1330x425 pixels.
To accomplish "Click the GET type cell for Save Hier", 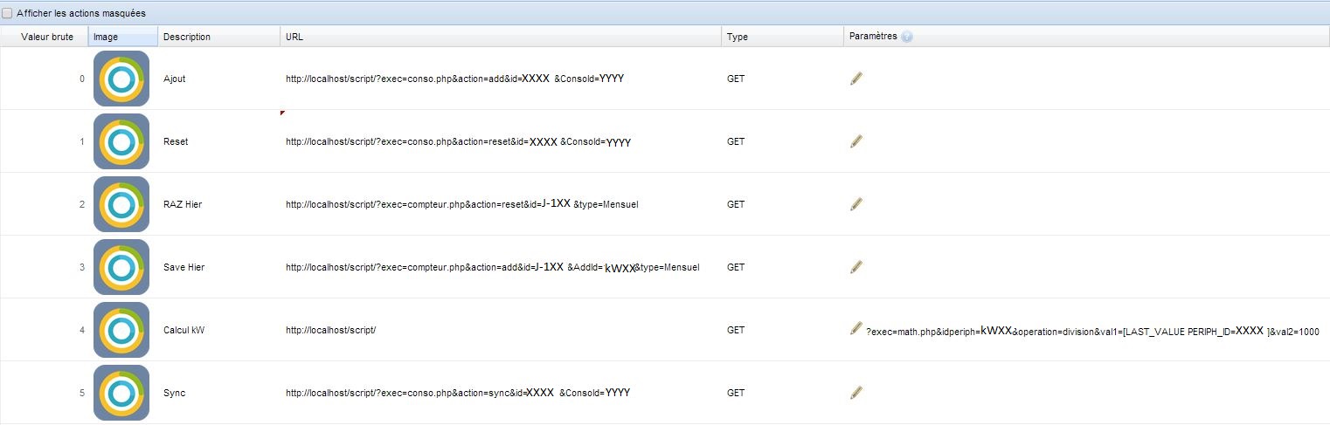I will point(736,267).
